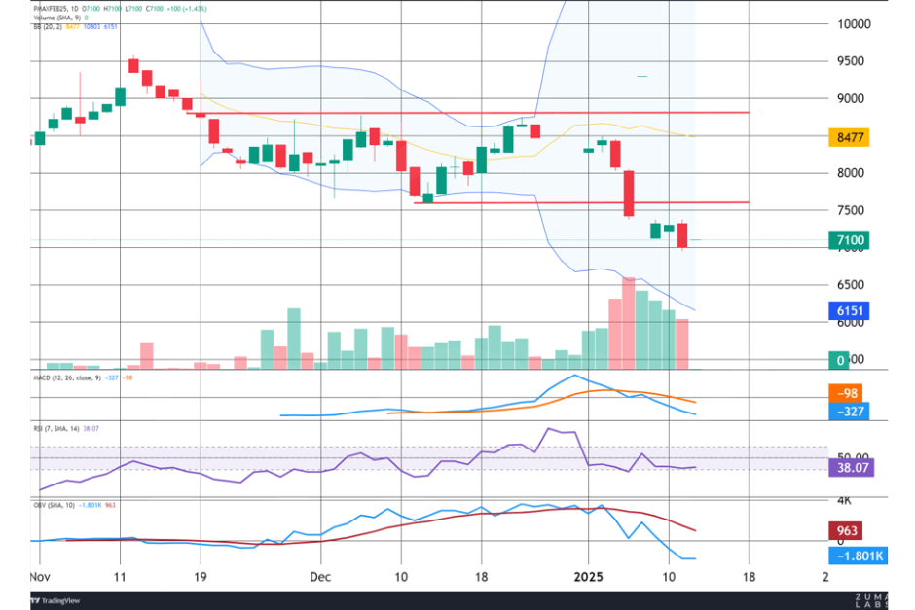
Task: Click the 8000 price axis label
Action: pyautogui.click(x=850, y=173)
